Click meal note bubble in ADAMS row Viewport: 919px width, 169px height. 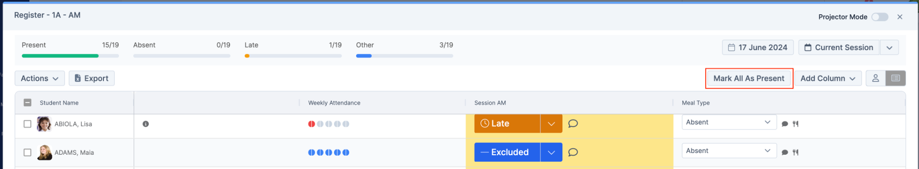(x=785, y=152)
